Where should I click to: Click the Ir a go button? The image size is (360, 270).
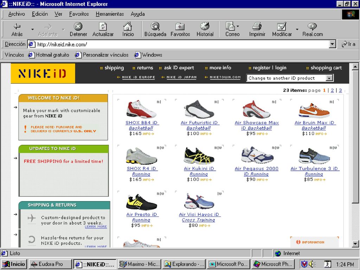click(x=348, y=44)
